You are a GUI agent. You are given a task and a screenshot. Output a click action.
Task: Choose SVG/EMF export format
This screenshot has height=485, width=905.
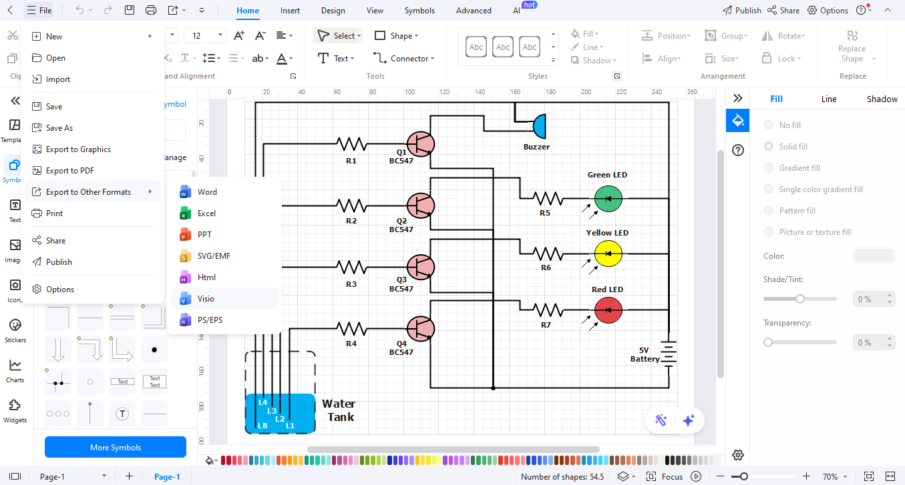[224, 256]
